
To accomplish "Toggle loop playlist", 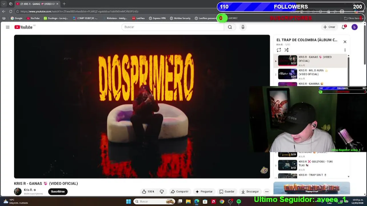I will pos(279,50).
